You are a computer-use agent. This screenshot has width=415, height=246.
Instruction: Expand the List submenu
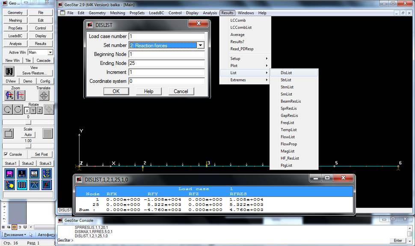[x=245, y=73]
